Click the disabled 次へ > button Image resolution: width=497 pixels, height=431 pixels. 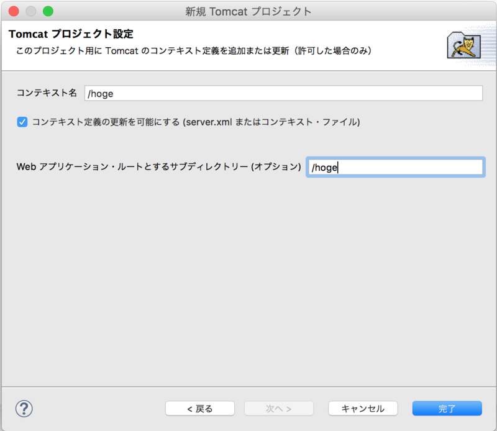click(x=278, y=409)
